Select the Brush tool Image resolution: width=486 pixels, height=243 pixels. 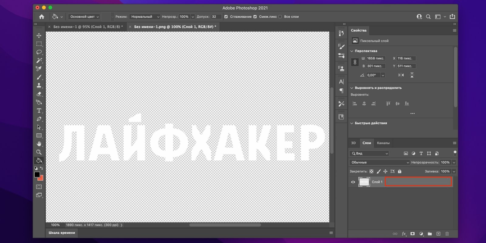(x=39, y=77)
